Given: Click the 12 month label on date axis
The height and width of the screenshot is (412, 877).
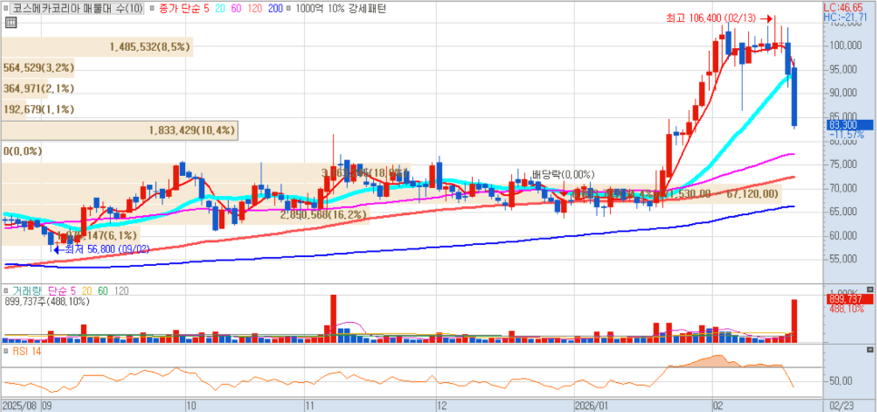Looking at the screenshot, I should (x=443, y=406).
